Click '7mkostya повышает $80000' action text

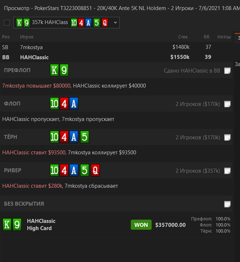(37, 86)
